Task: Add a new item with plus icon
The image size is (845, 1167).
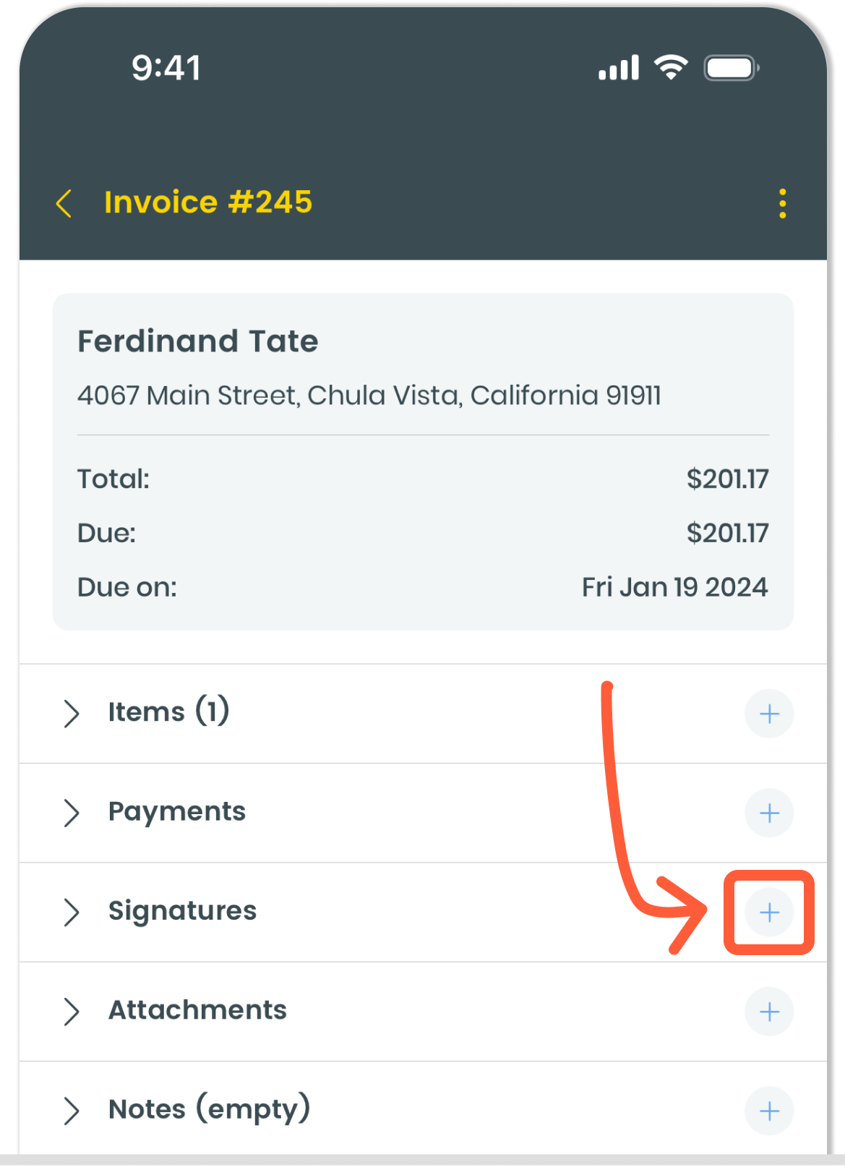Action: [x=769, y=714]
